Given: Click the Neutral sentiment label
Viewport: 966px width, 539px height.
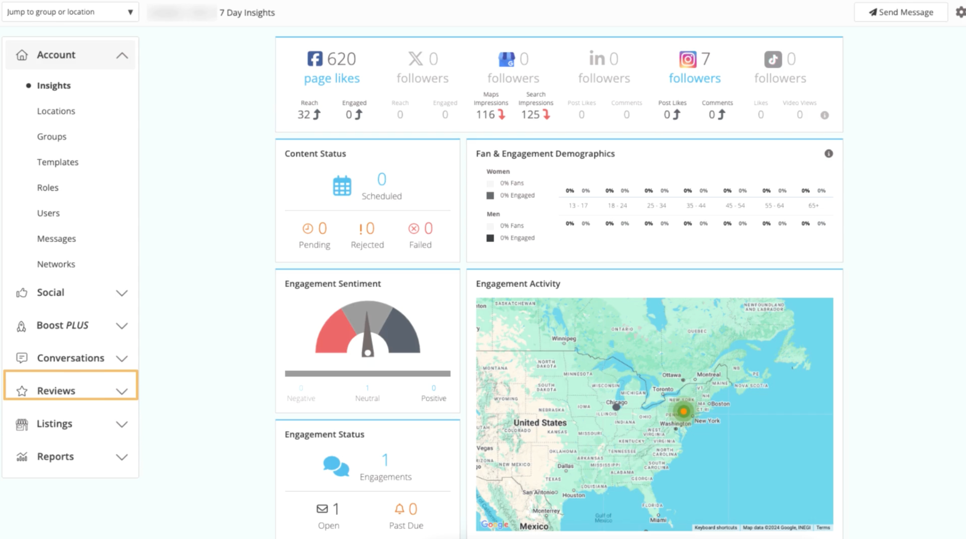Looking at the screenshot, I should 367,398.
